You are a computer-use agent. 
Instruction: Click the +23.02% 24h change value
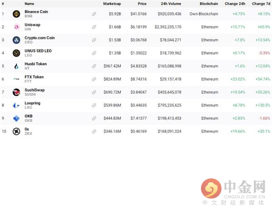tap(238, 79)
